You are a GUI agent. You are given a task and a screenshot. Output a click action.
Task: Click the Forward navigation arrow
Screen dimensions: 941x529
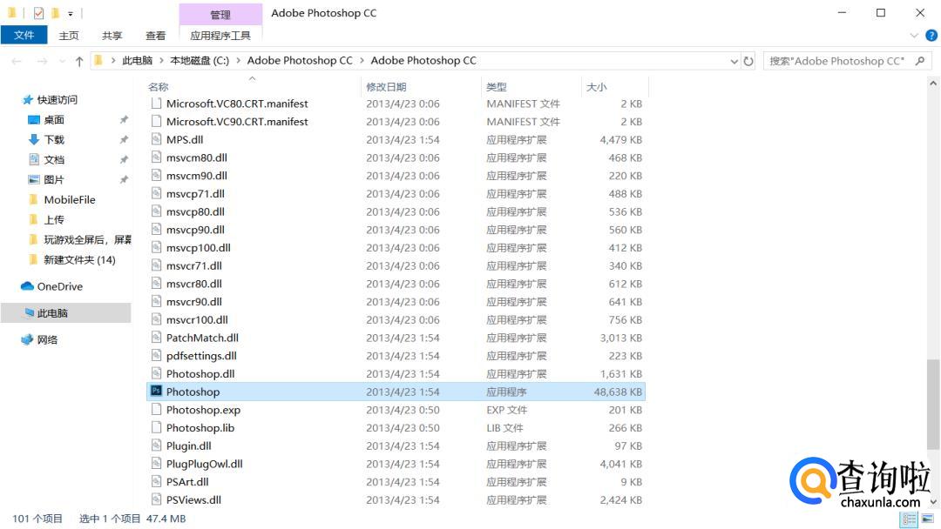coord(42,61)
